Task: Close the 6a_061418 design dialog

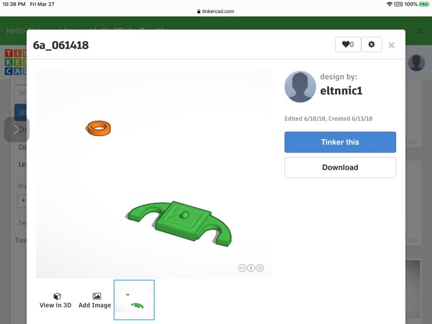Action: tap(391, 45)
